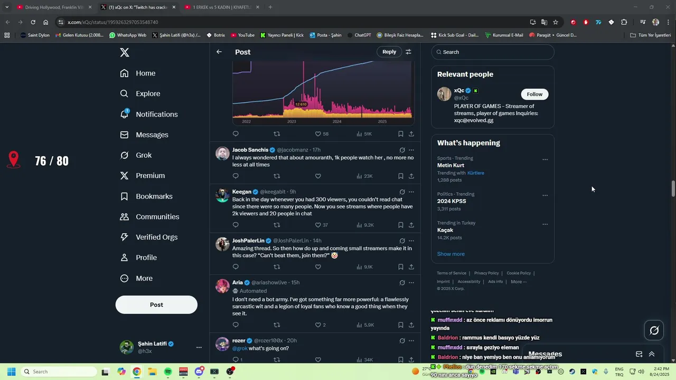Go back with the Post header arrow

pos(219,52)
